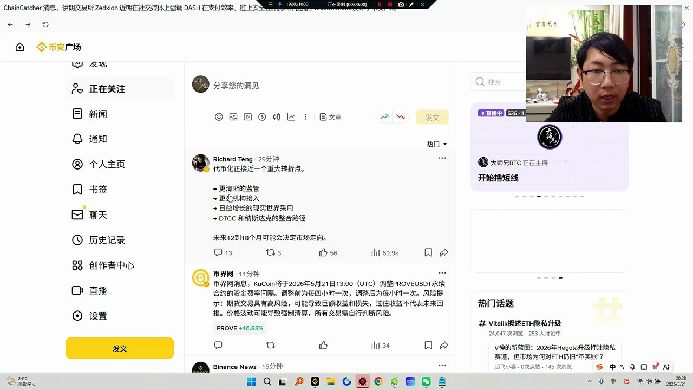Share the 币界网 post
Viewport: 693px width, 390px height.
(x=444, y=345)
